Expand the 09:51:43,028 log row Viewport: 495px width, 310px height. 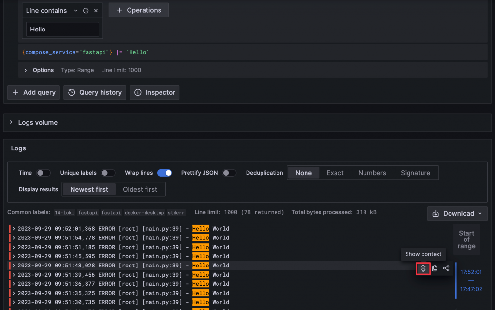click(14, 266)
